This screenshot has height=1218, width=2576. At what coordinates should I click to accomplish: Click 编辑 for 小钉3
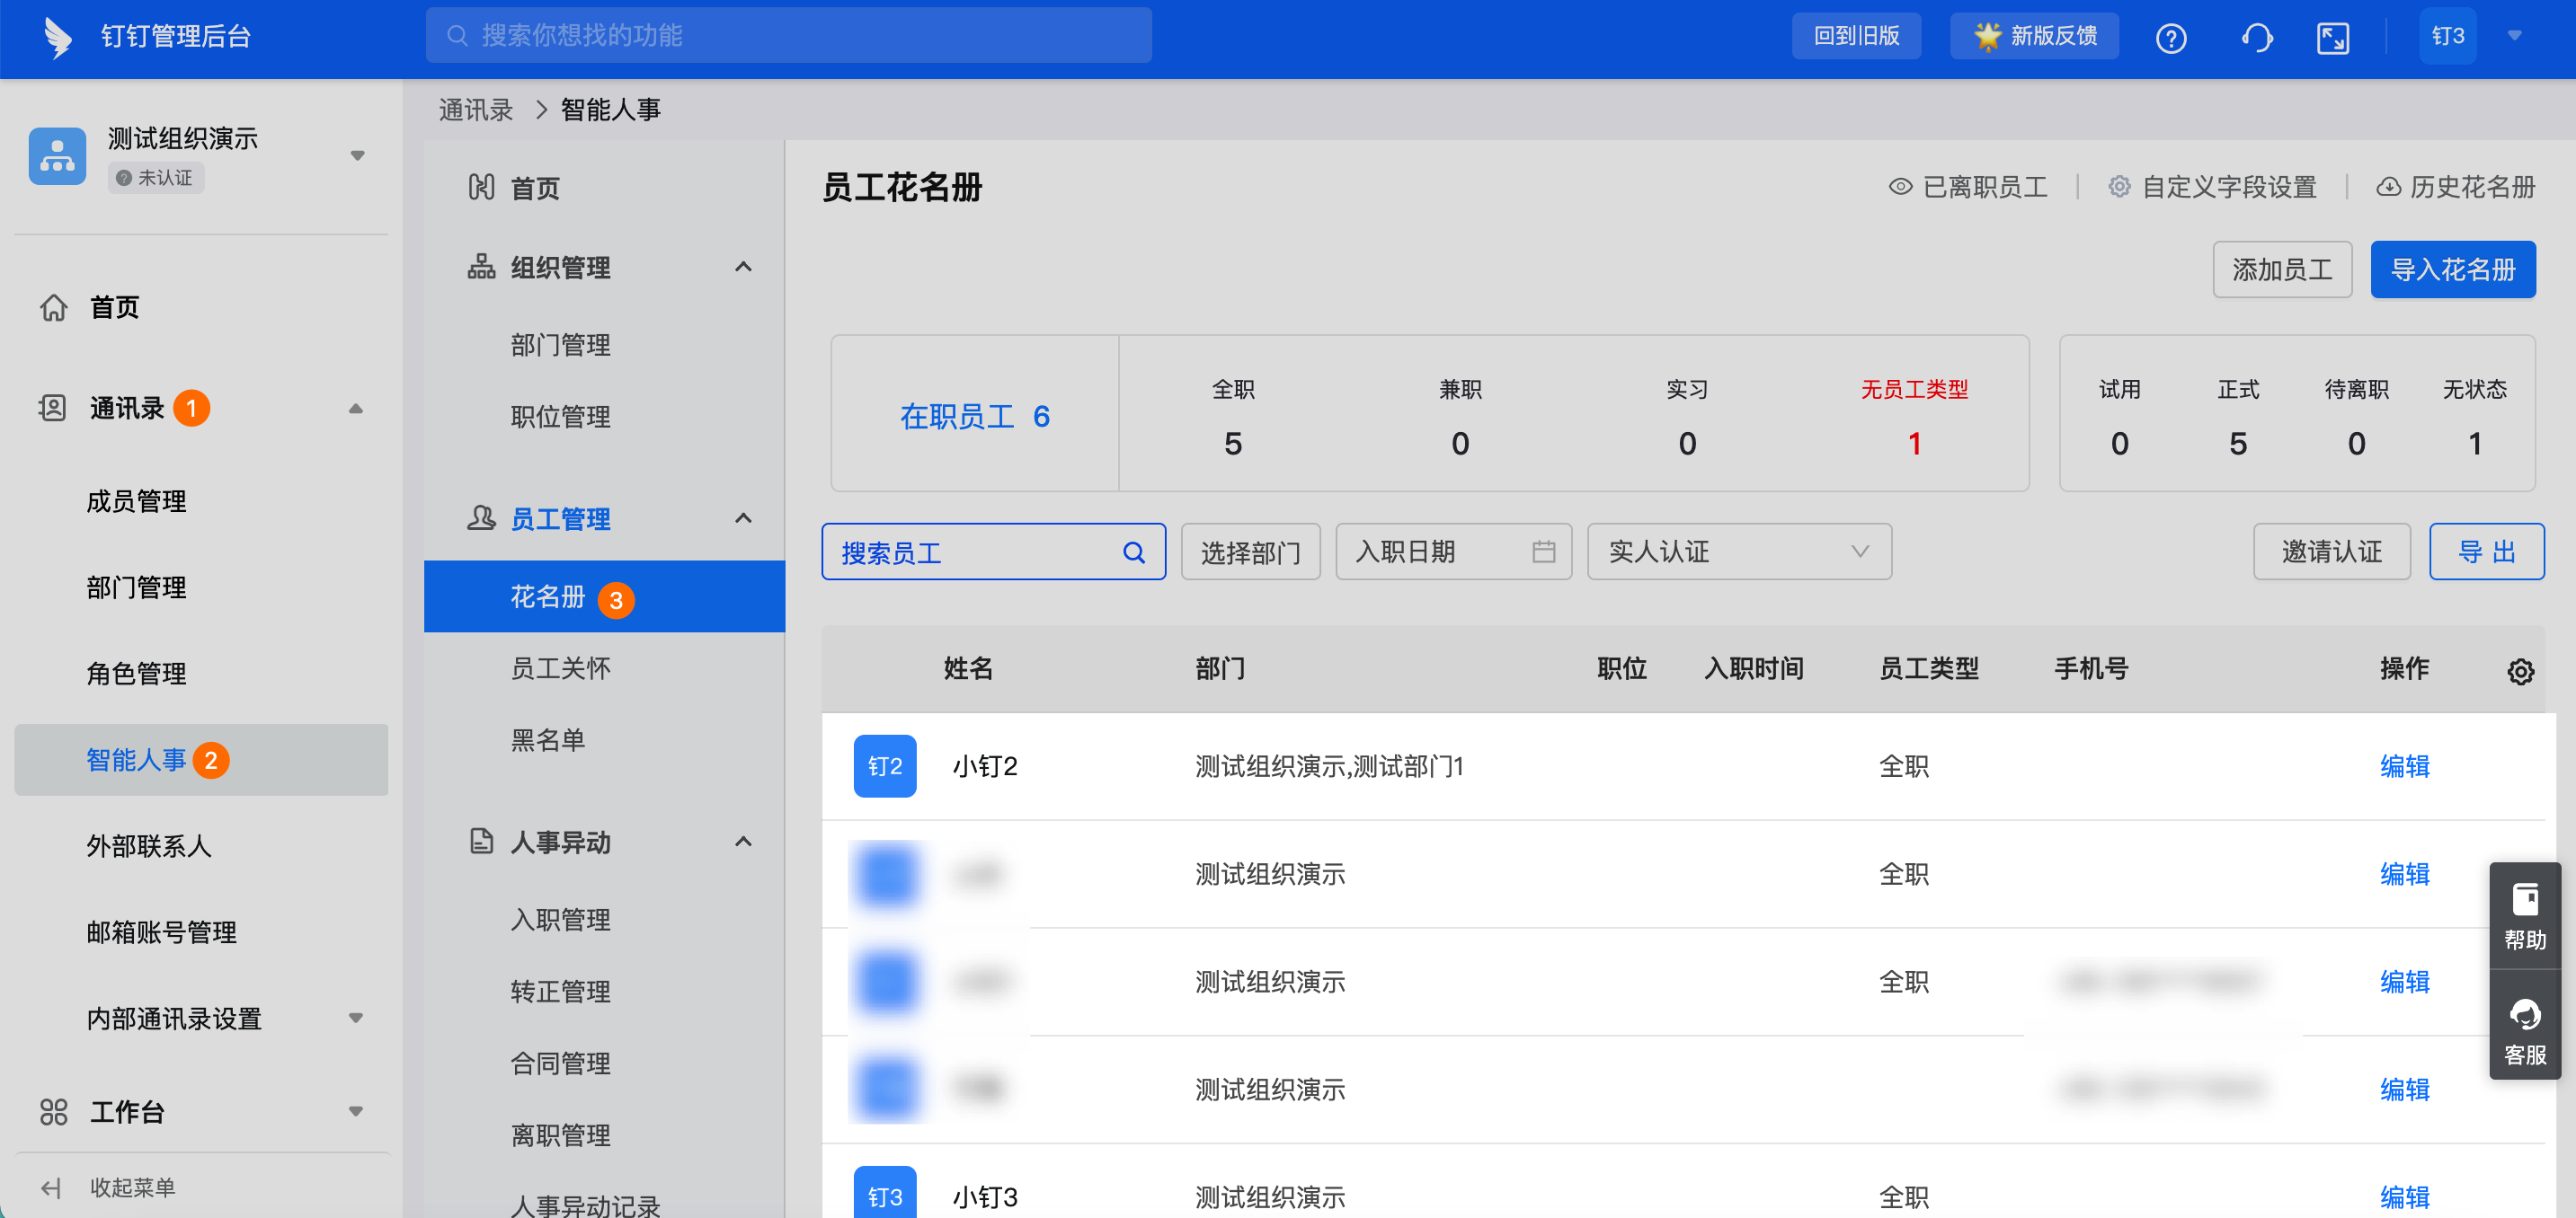[2404, 1197]
